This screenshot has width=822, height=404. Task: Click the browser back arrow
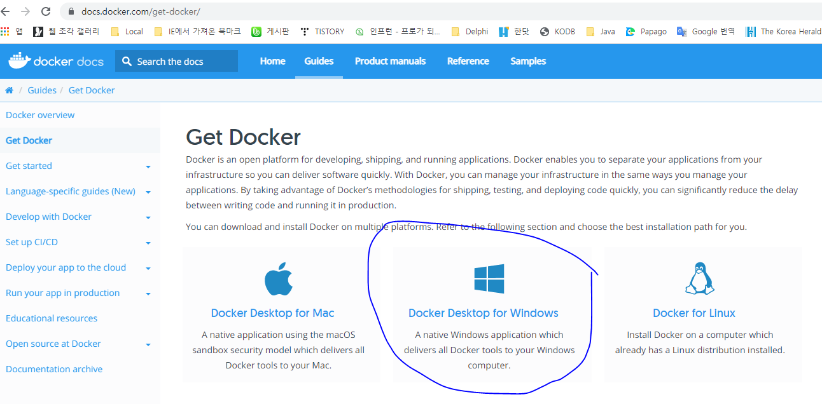[x=5, y=11]
